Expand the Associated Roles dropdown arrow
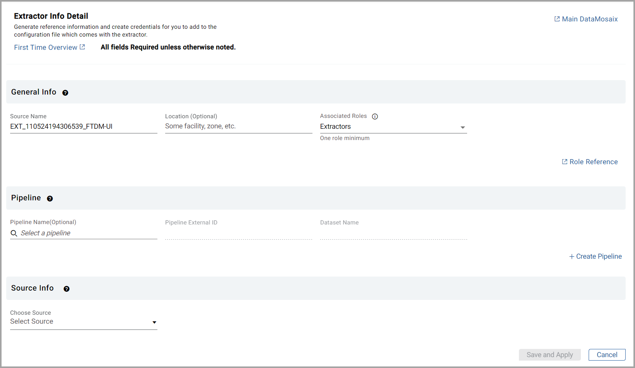This screenshot has height=368, width=635. [x=462, y=127]
